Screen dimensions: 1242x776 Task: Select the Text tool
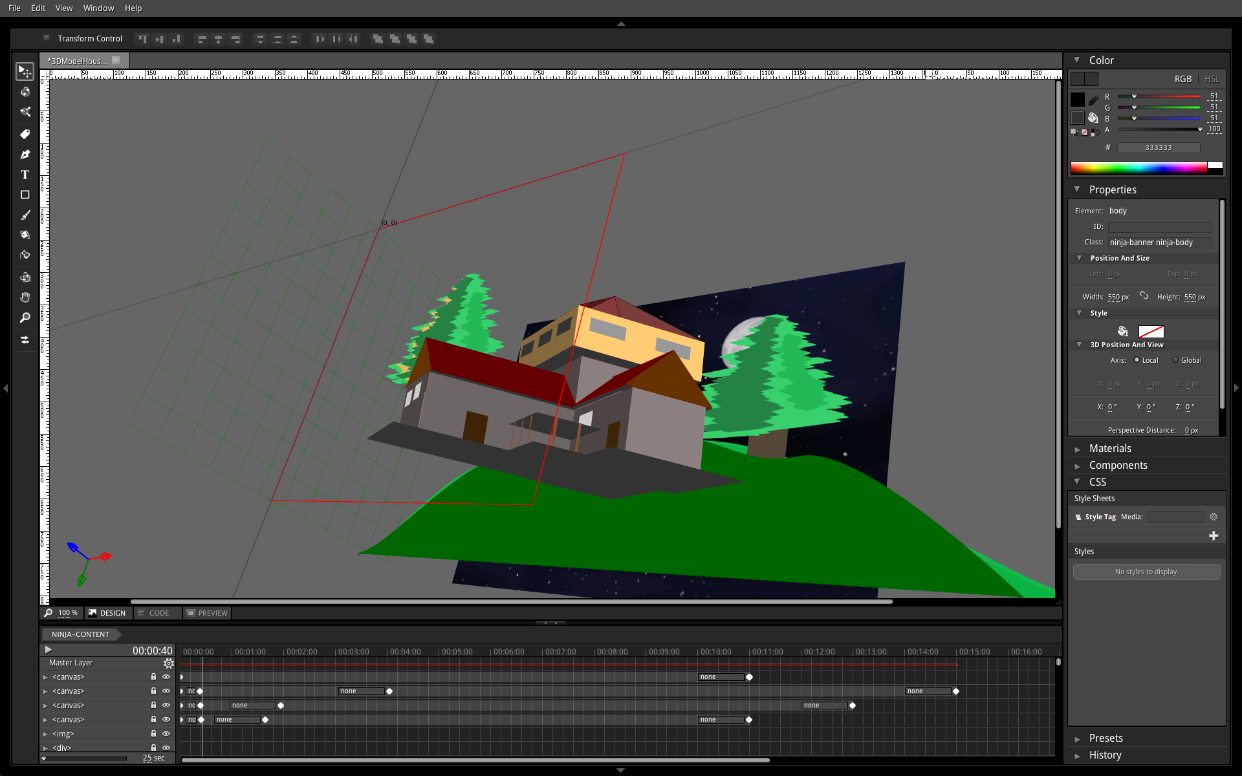pyautogui.click(x=25, y=175)
